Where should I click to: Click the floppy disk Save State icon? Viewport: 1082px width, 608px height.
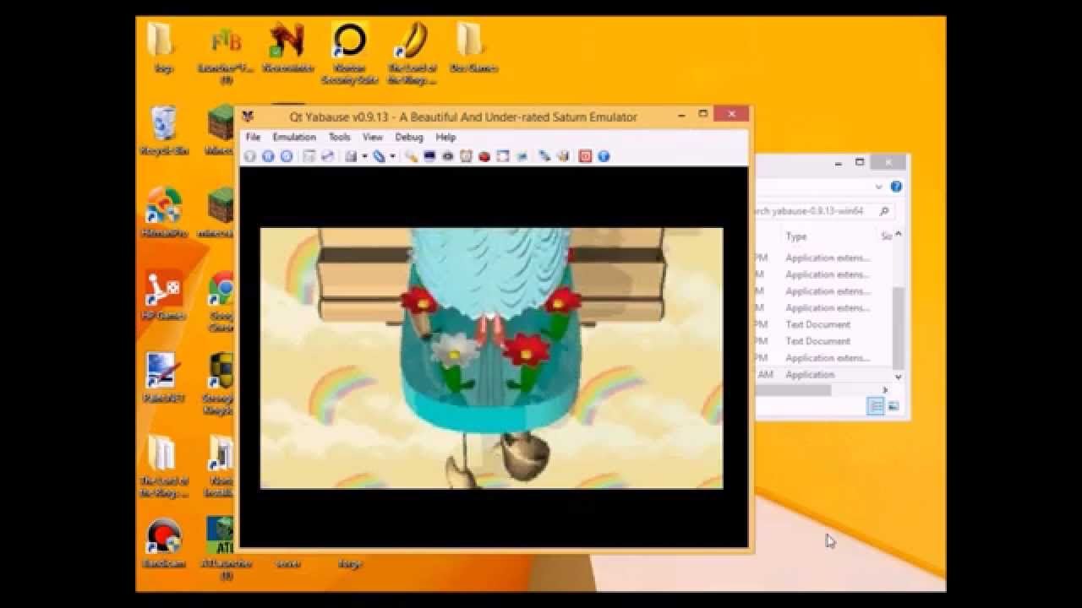[351, 156]
